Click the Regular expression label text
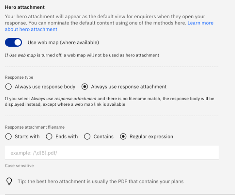 151,137
